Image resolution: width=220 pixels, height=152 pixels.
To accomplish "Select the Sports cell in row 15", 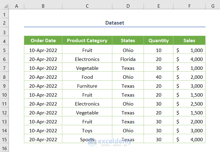I will click(87, 140).
